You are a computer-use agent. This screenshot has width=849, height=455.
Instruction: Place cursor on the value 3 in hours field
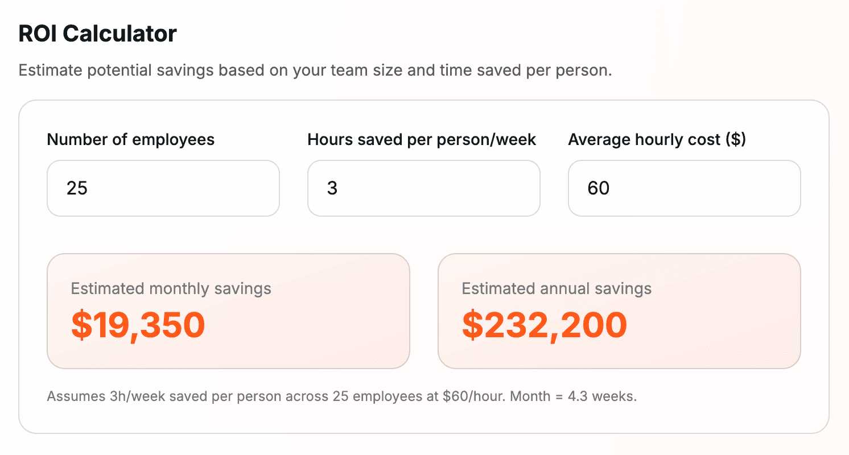pyautogui.click(x=332, y=188)
